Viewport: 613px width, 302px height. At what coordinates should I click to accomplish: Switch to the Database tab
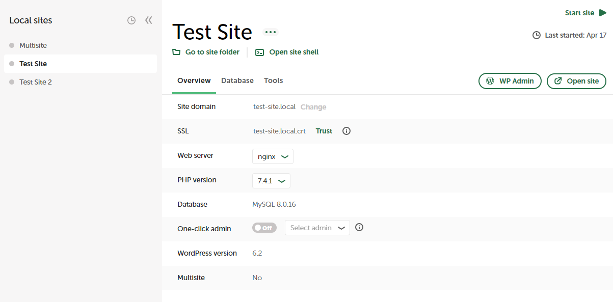click(x=237, y=80)
